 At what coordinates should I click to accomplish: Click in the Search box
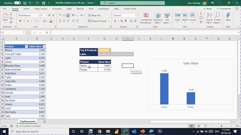click(x=133, y=3)
